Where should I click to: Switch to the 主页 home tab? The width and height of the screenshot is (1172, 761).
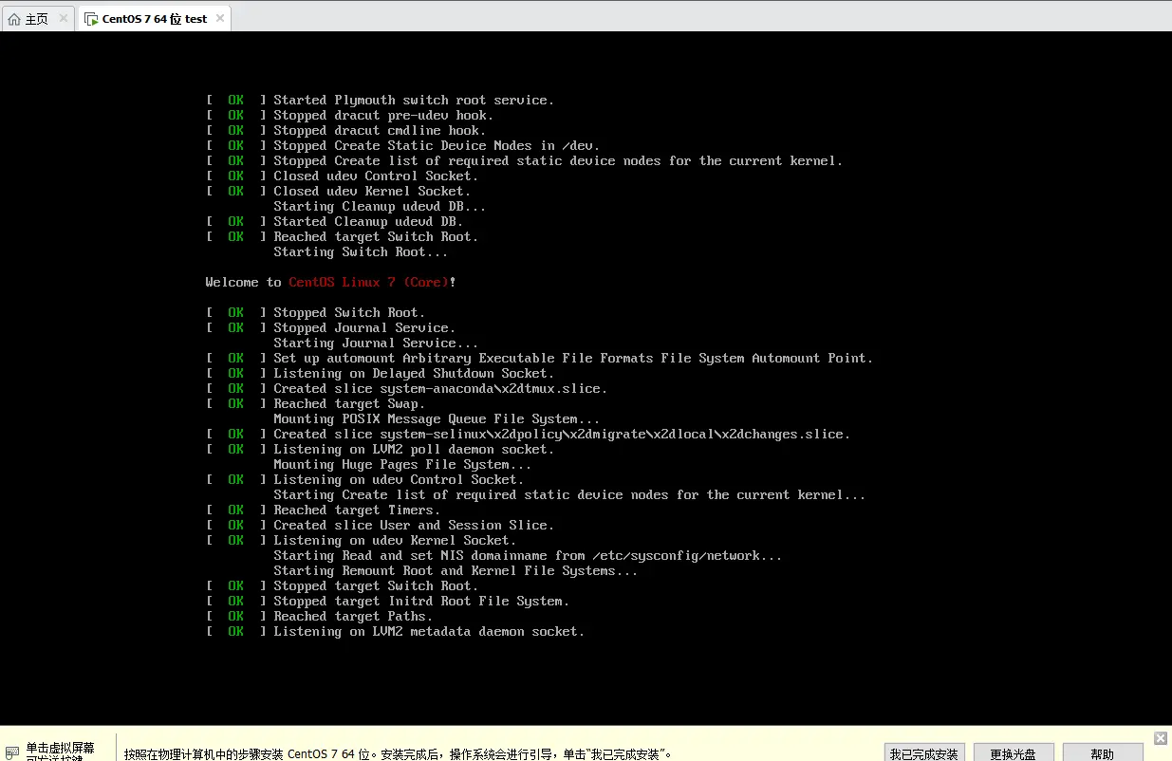click(x=36, y=18)
